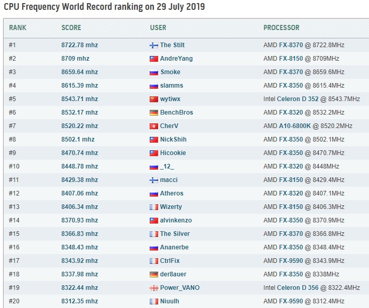Open Wizerty user profile
Screen dimensions: 369x308
tap(171, 207)
